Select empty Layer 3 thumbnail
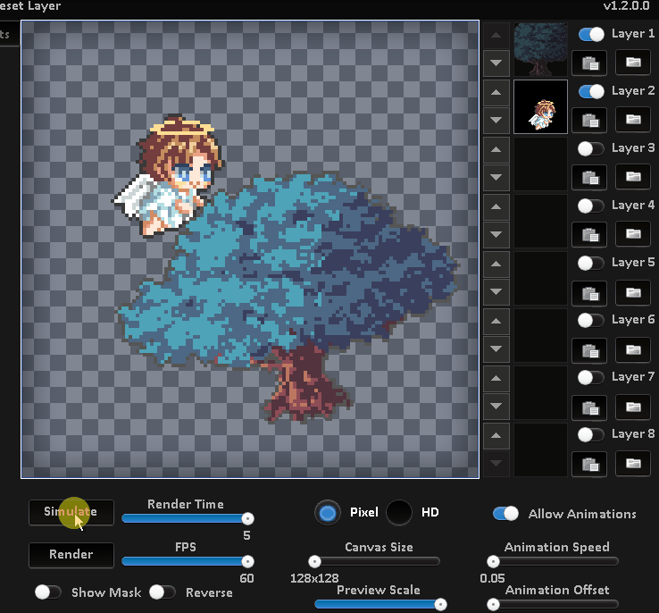 point(540,164)
